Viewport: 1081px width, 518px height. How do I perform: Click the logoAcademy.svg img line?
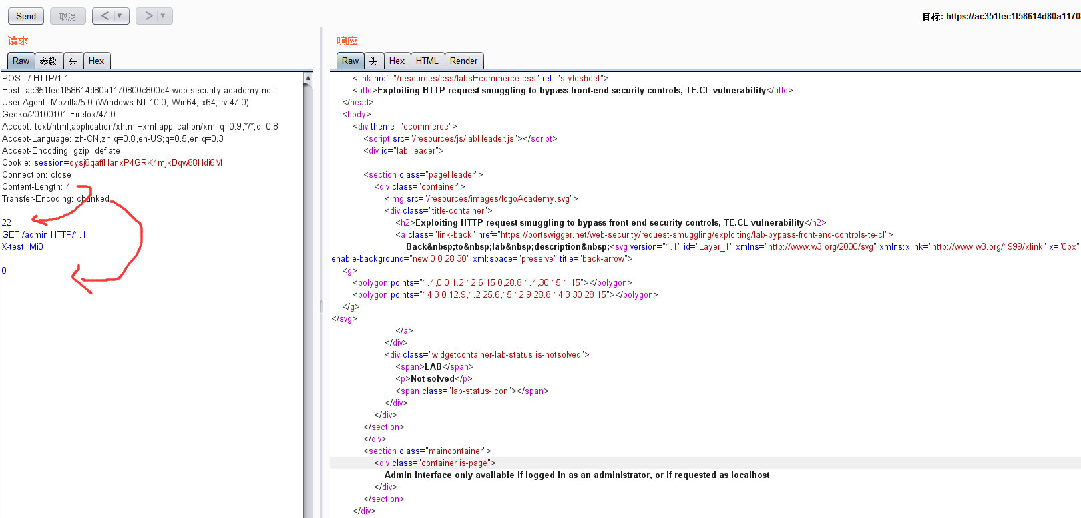[x=481, y=198]
